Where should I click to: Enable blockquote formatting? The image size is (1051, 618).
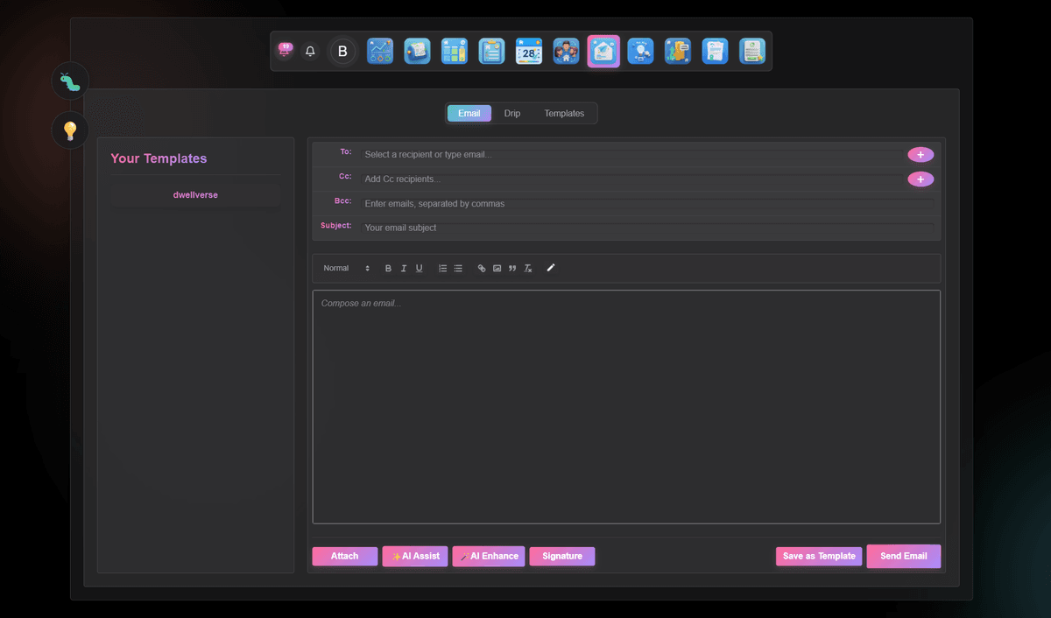[512, 268]
